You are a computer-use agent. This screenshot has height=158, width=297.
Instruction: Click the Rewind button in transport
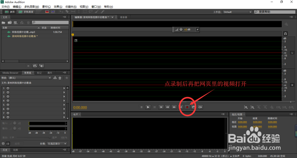click(168, 107)
